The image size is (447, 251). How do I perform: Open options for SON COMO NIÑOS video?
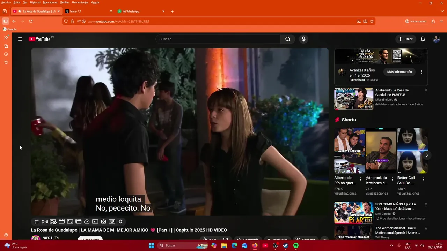[x=426, y=205]
